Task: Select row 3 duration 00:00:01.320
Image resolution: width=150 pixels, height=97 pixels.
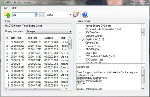Action: [x=51, y=50]
